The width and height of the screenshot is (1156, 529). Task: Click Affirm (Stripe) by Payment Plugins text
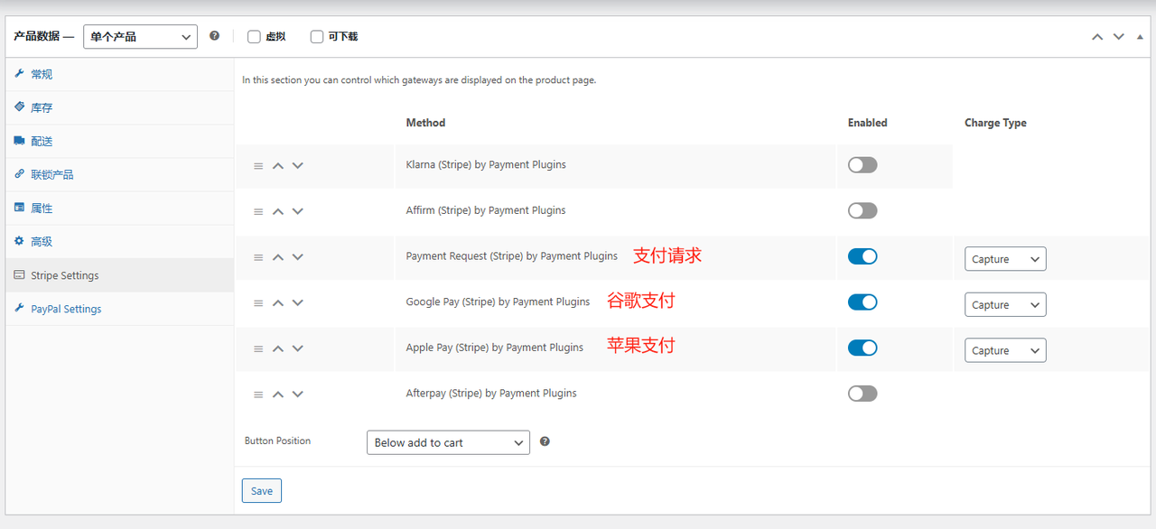[x=486, y=210]
